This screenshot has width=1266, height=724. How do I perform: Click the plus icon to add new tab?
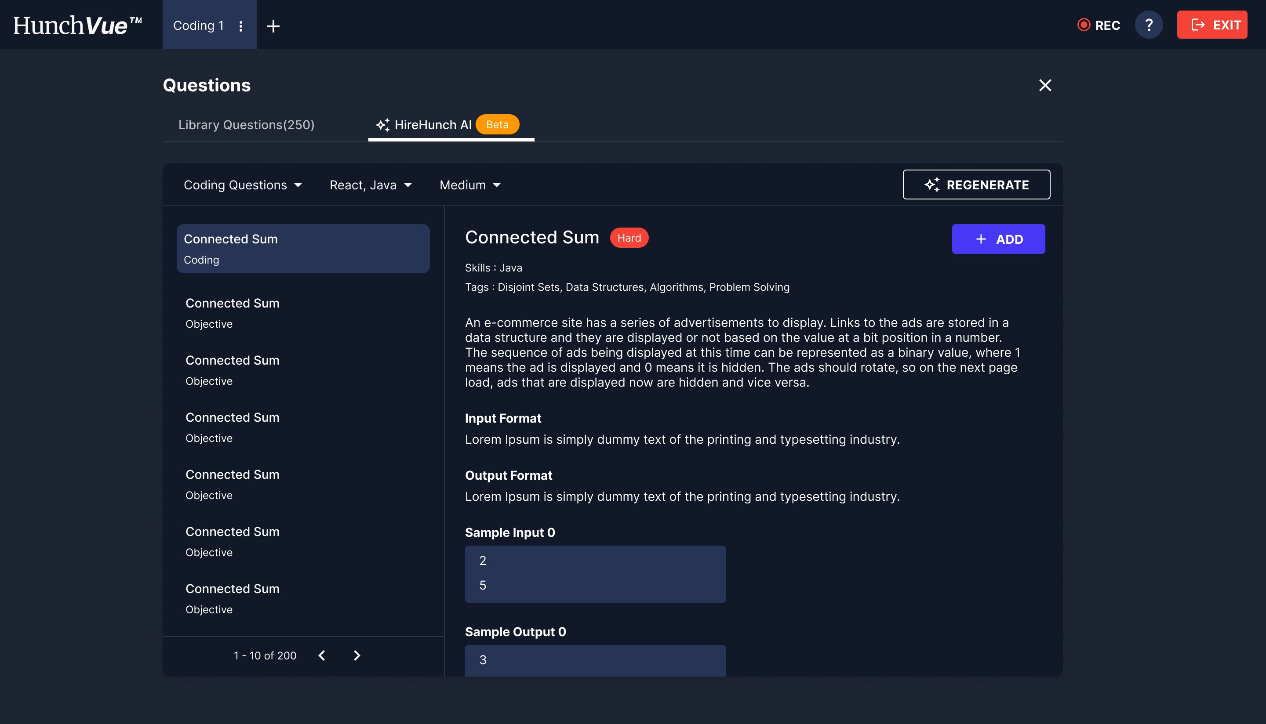pos(273,26)
